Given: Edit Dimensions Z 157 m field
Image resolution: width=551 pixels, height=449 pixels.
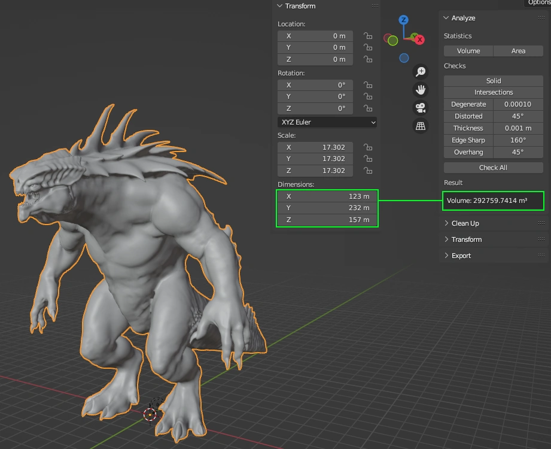Looking at the screenshot, I should click(327, 220).
